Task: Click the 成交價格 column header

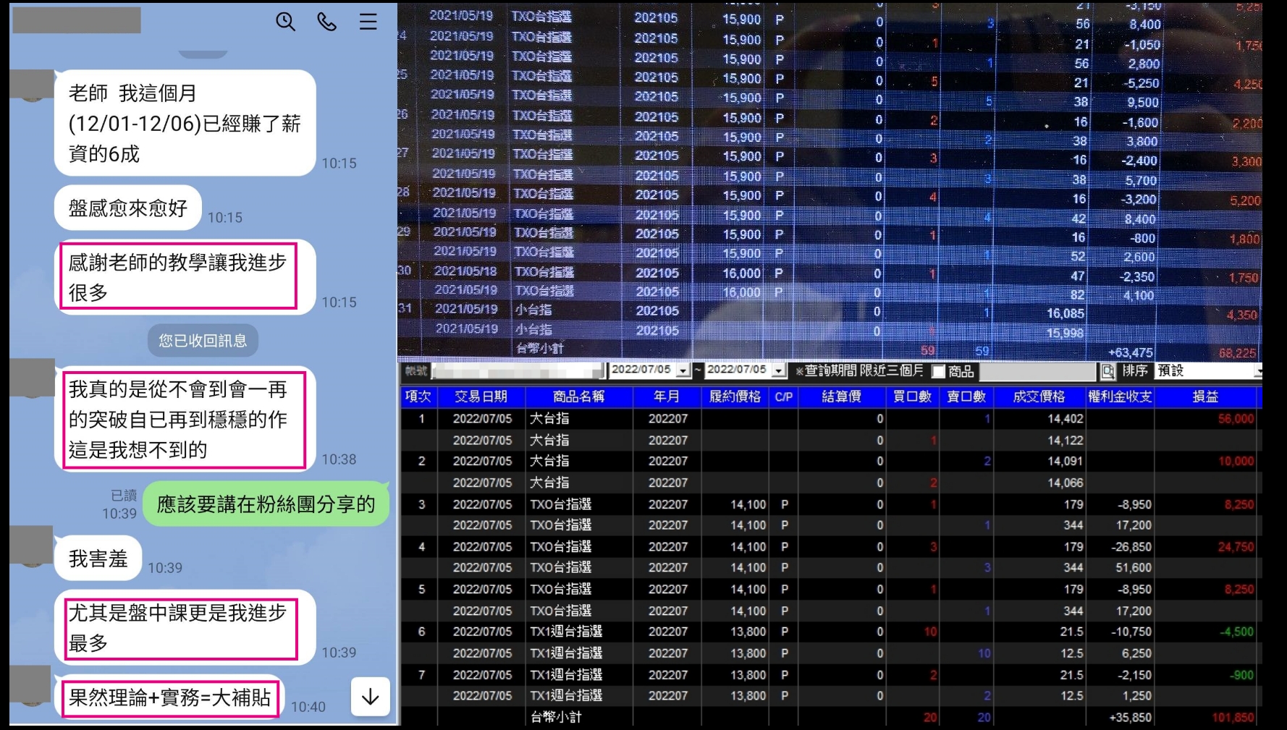Action: click(x=1039, y=396)
